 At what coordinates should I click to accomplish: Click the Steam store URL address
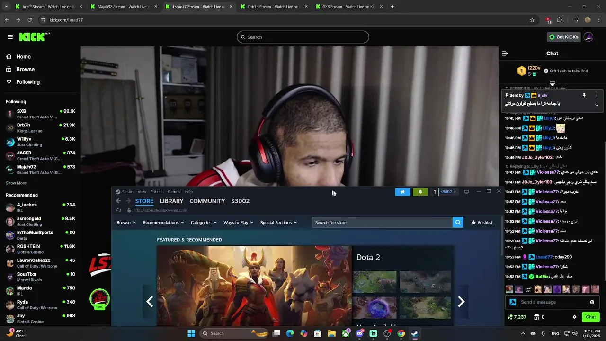[x=160, y=210]
